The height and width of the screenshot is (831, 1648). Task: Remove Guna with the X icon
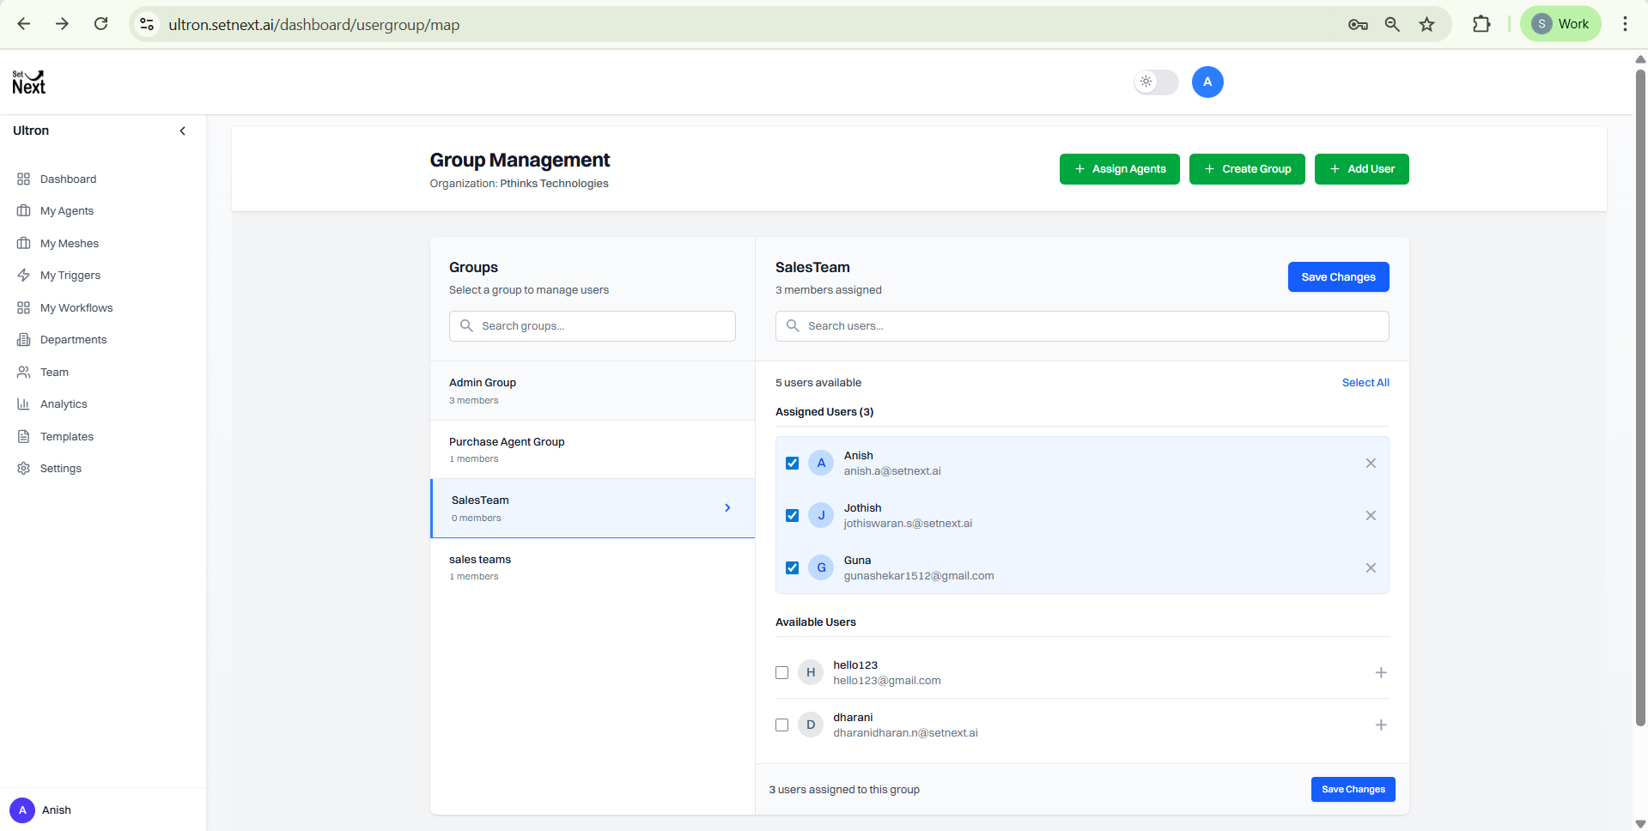[x=1371, y=568]
